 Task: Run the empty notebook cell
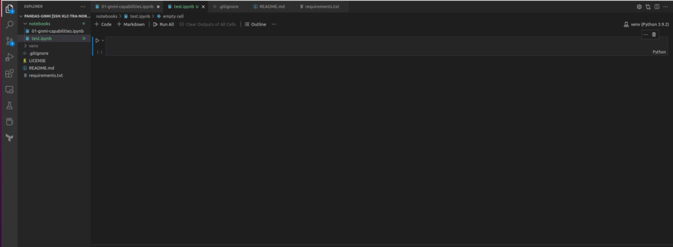(97, 41)
